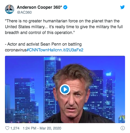
Task: Visit the @AC360 handle
Action: pos(24,12)
